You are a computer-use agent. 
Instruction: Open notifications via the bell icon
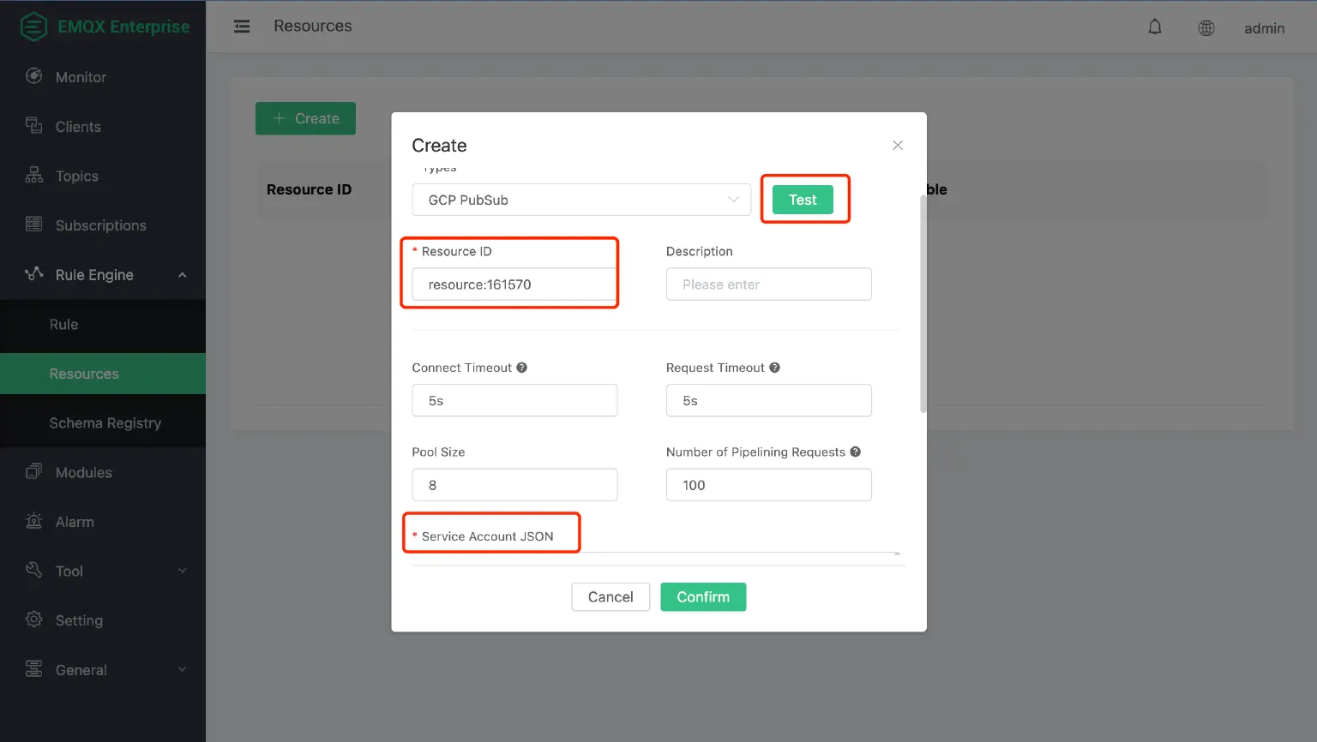(x=1154, y=27)
